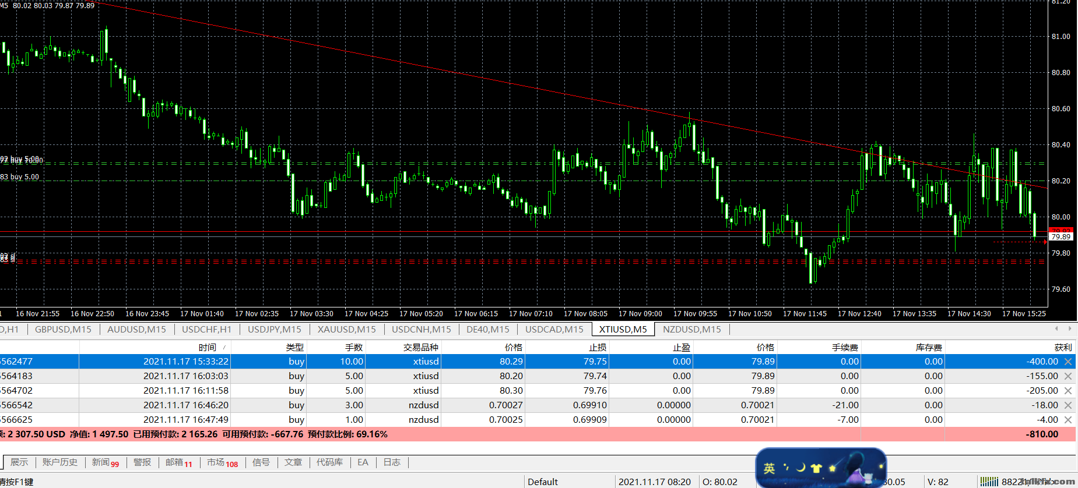Click the Default profile in status bar
The width and height of the screenshot is (1078, 488).
(x=543, y=482)
